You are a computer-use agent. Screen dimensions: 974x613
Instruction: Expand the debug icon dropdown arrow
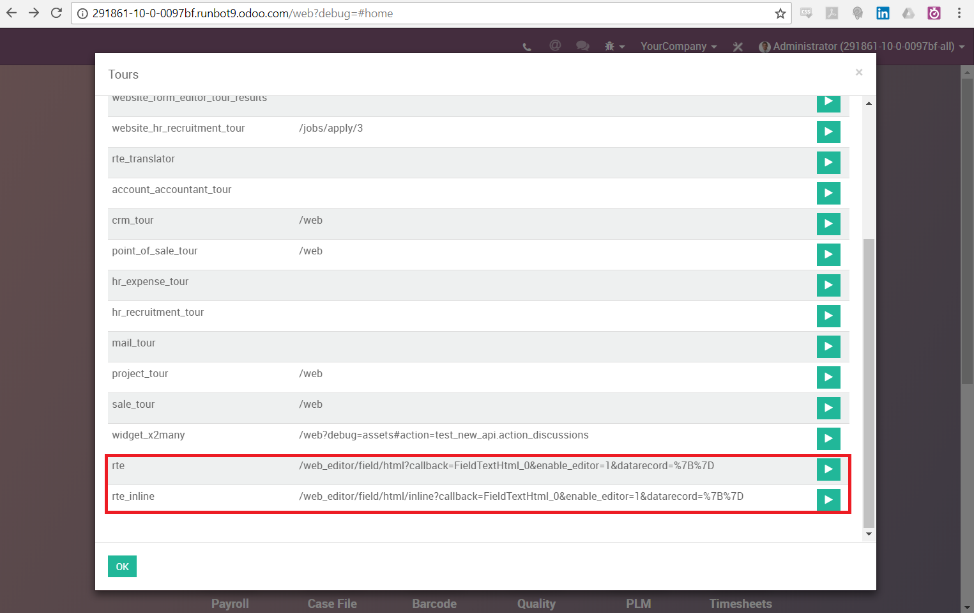(x=623, y=46)
